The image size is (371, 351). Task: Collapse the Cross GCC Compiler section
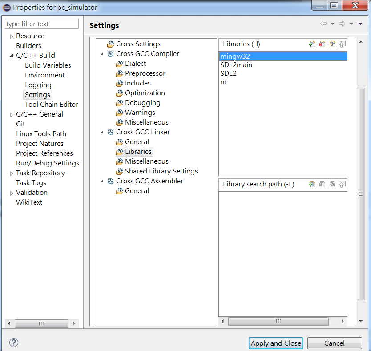click(x=102, y=54)
